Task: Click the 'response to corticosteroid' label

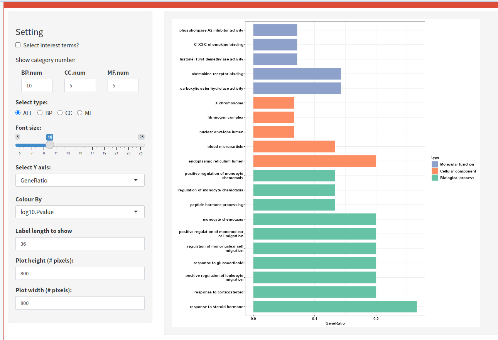Action: click(x=219, y=292)
